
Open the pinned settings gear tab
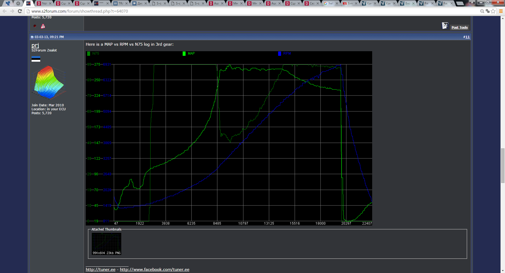[x=18, y=3]
